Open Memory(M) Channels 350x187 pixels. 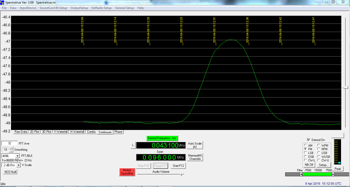point(195,157)
